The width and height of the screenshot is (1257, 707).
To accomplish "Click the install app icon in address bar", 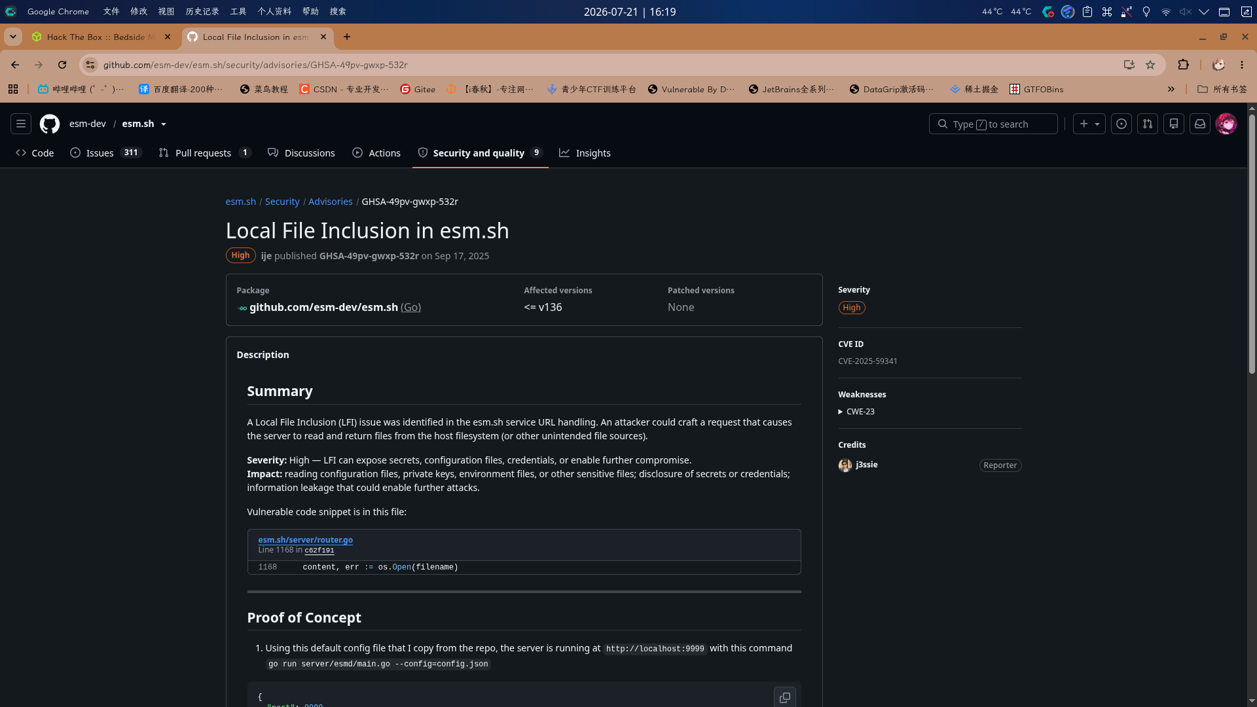I will pyautogui.click(x=1129, y=65).
